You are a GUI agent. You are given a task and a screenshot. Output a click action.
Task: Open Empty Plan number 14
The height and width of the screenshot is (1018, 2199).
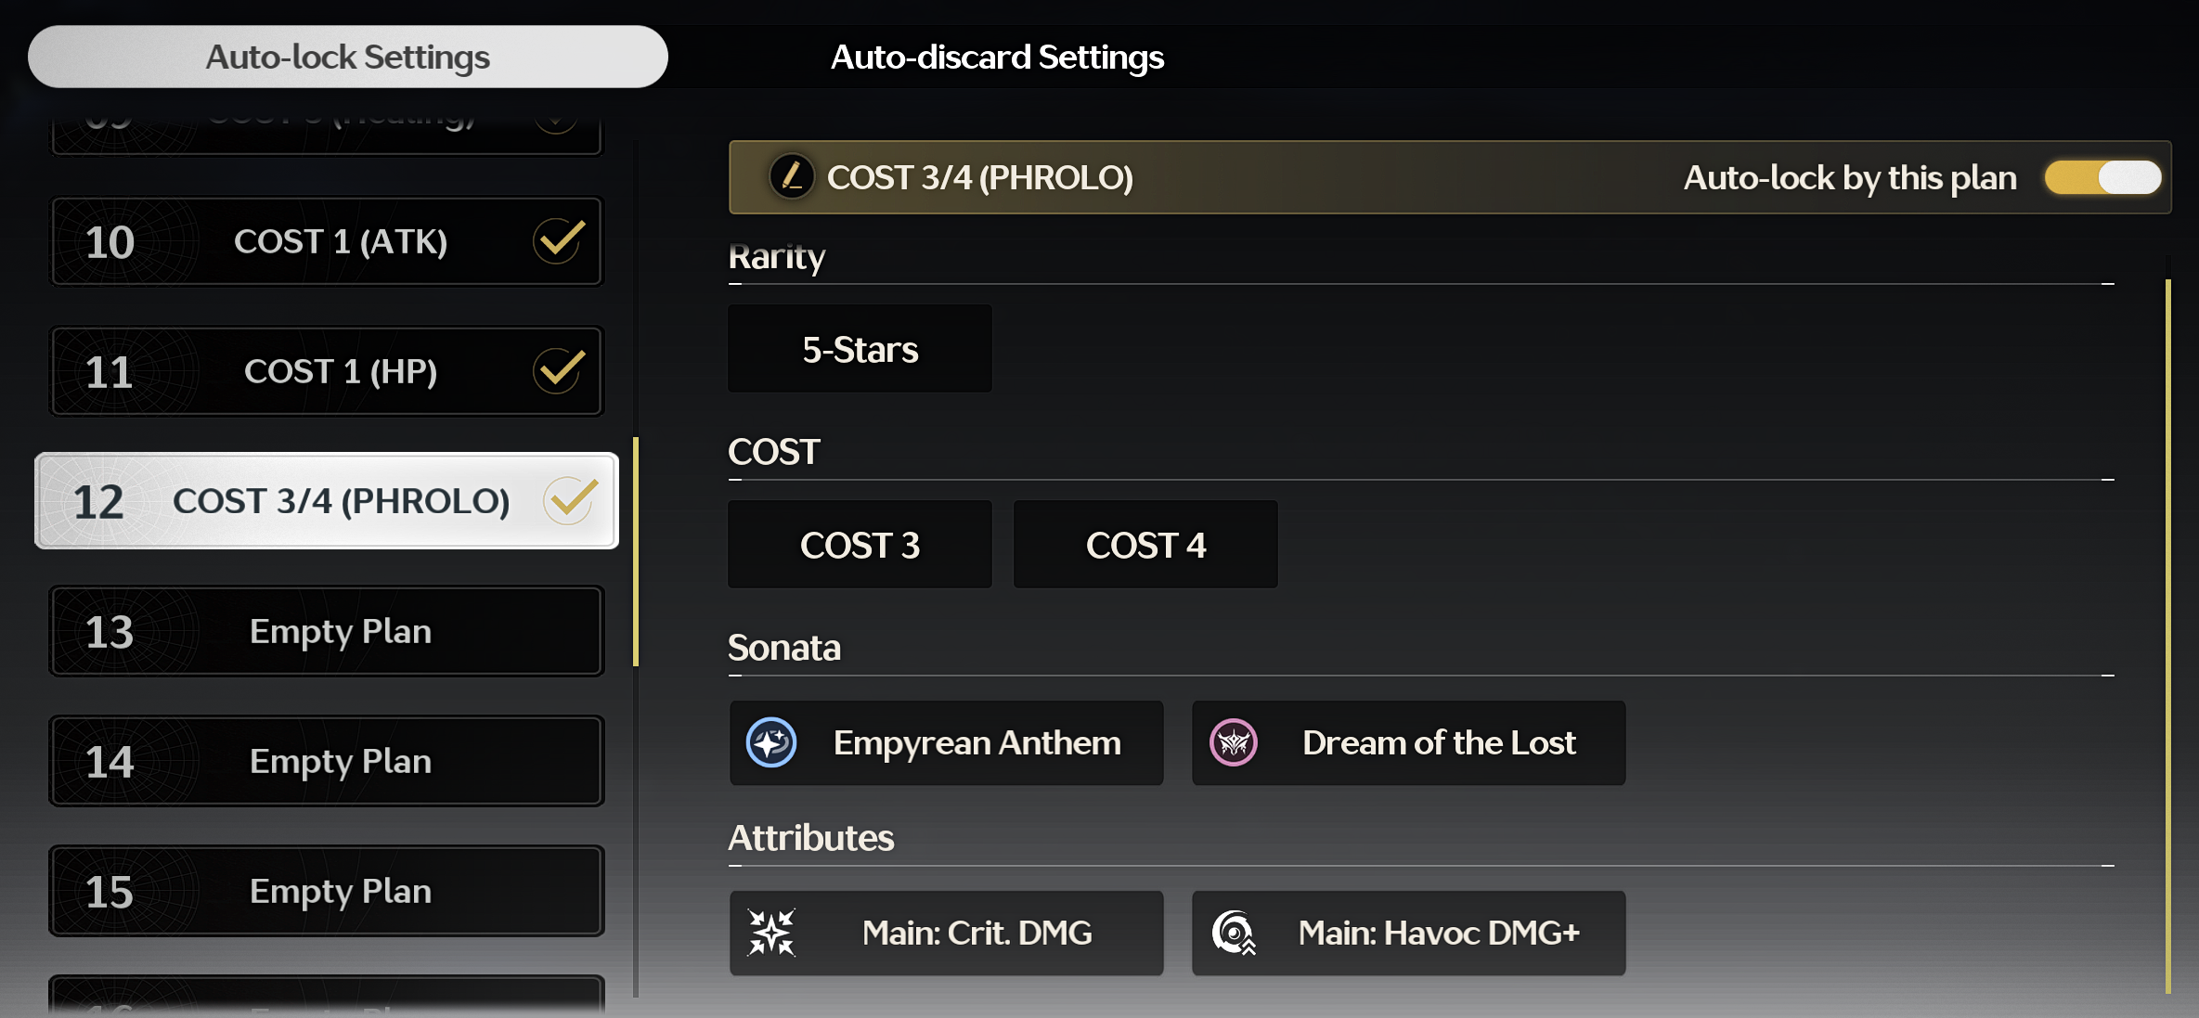point(327,761)
